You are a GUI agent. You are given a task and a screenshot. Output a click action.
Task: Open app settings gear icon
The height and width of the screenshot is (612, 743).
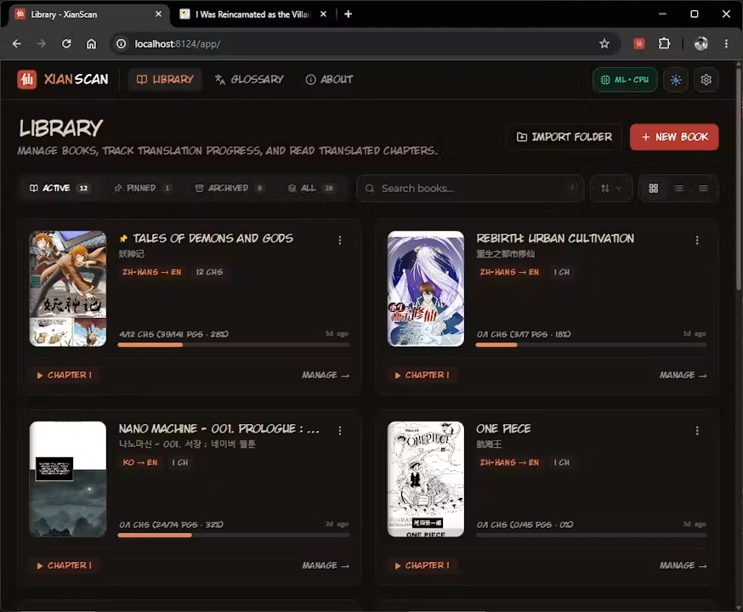click(706, 80)
